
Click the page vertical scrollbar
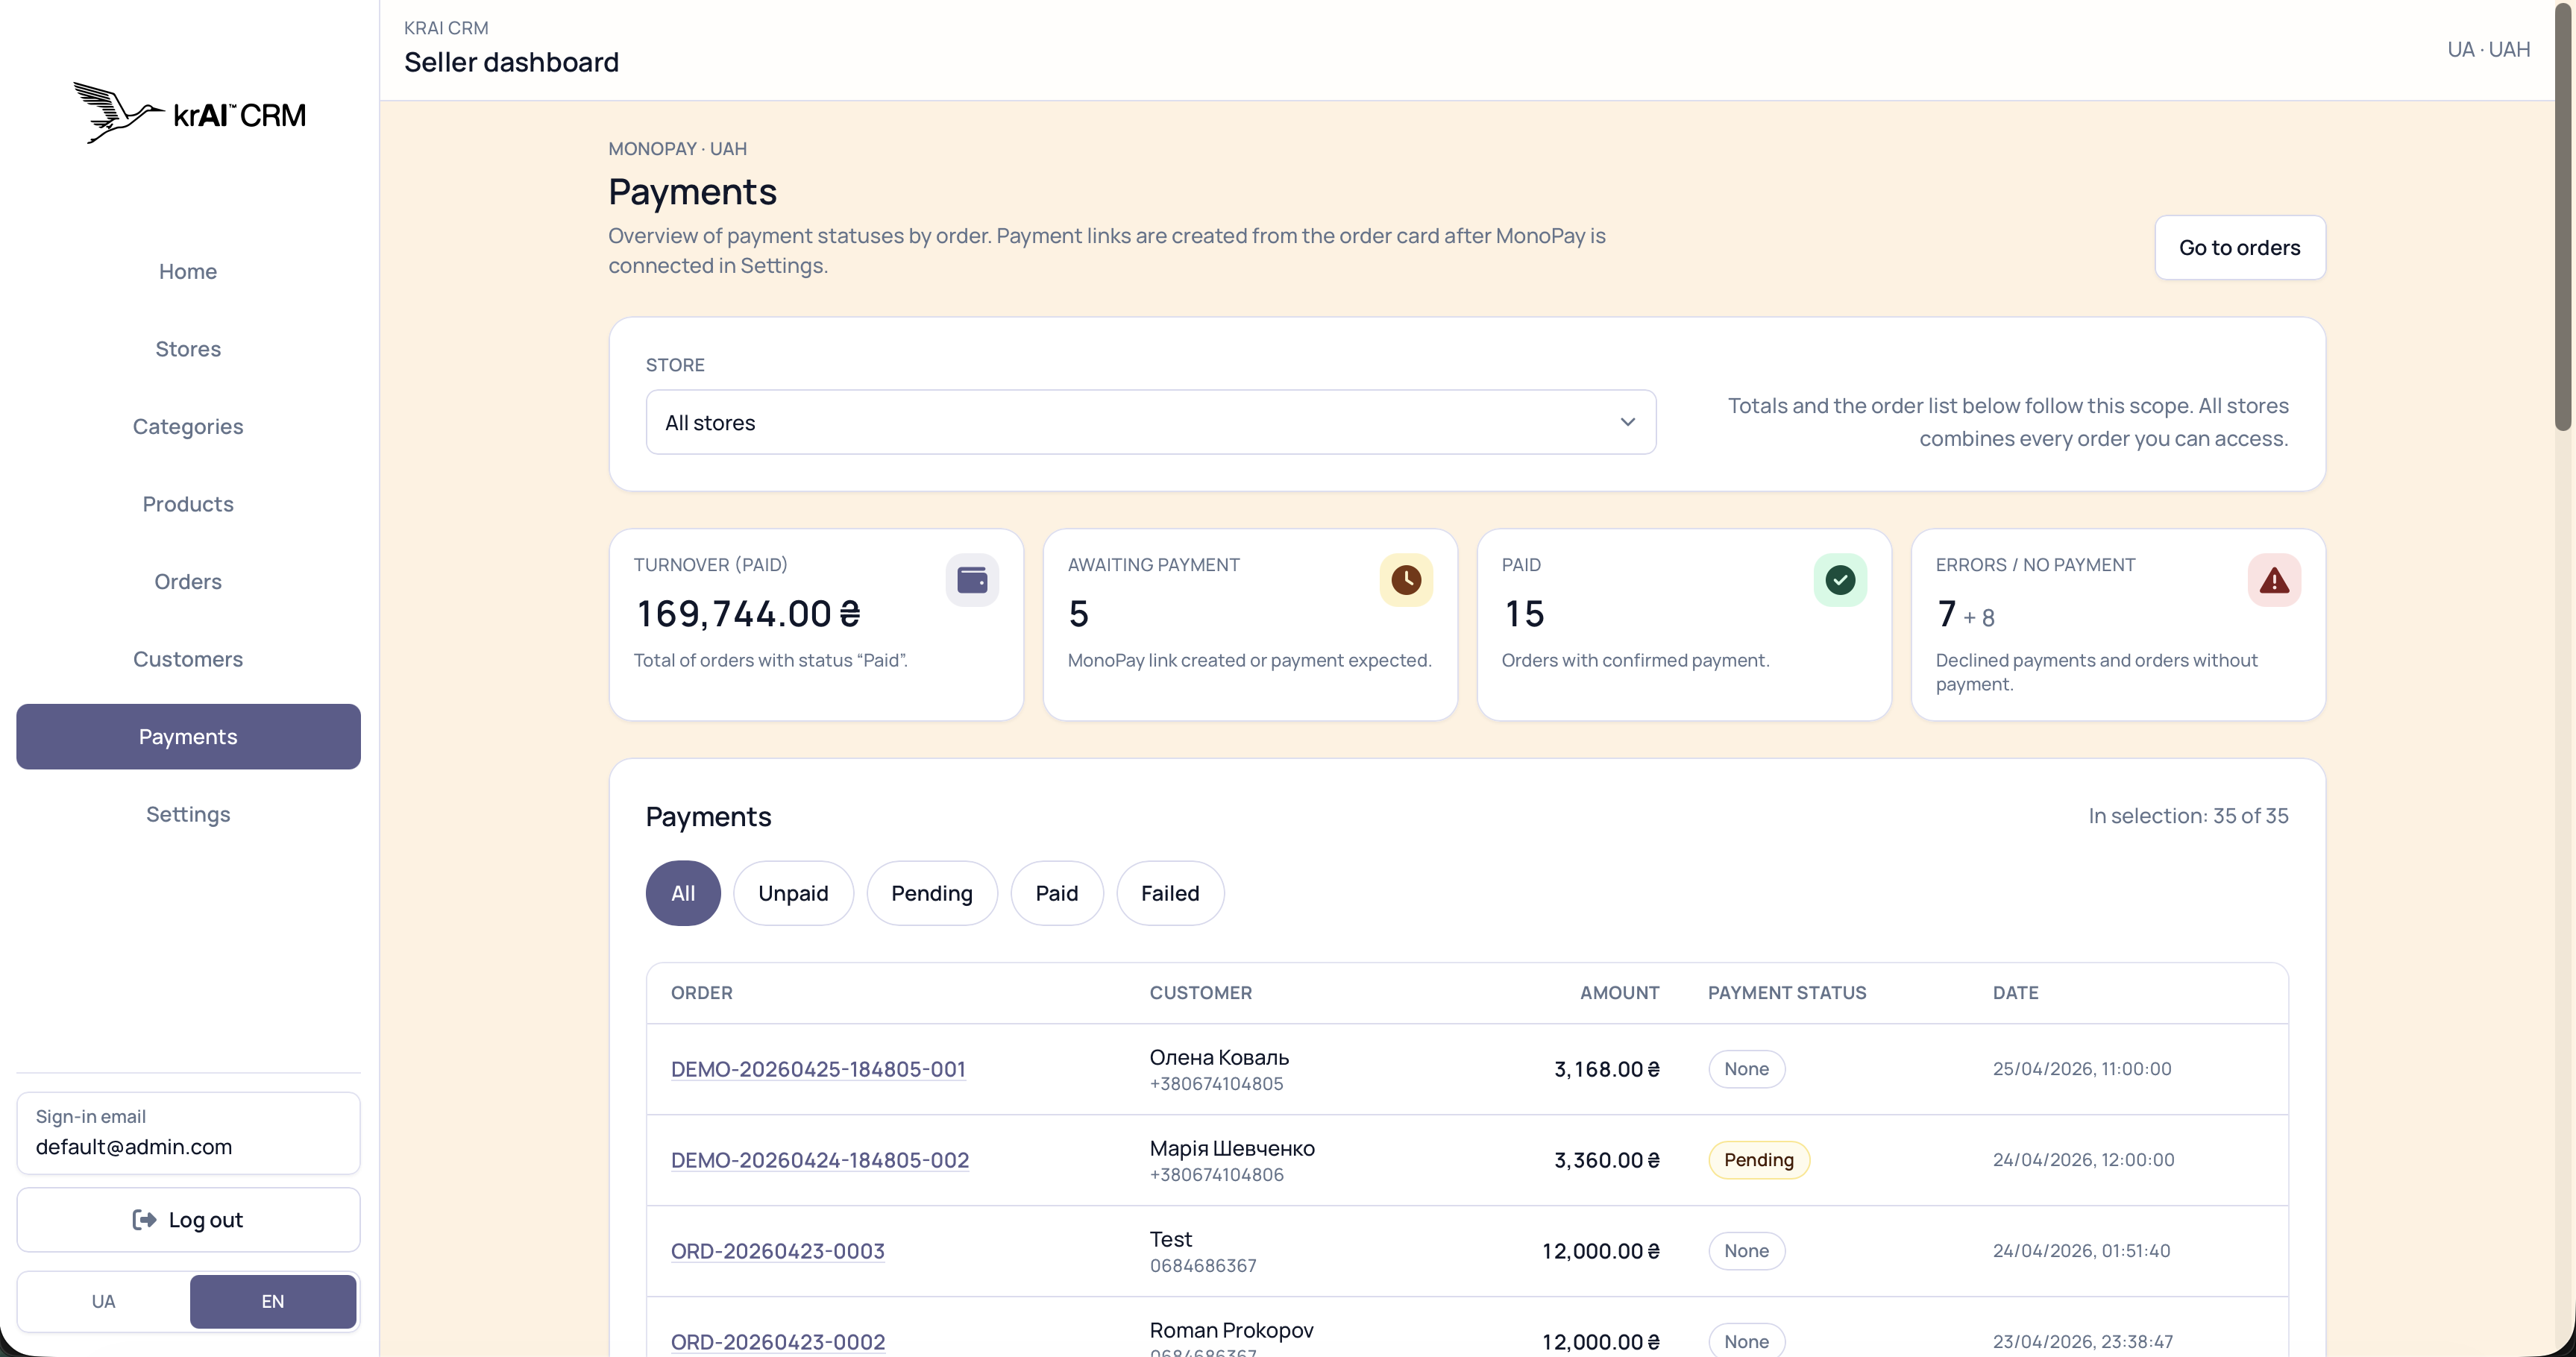point(2563,216)
